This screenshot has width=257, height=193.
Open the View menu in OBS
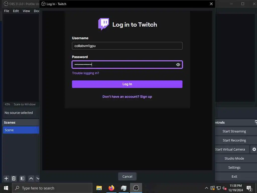click(26, 11)
